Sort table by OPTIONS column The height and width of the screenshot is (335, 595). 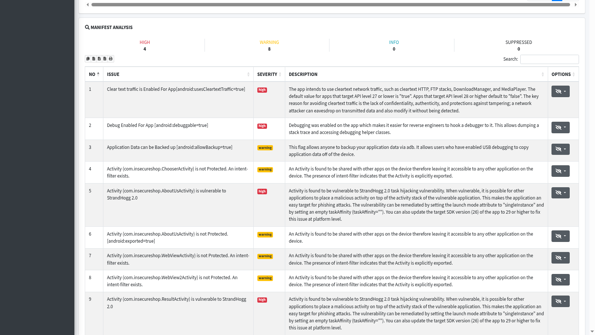point(563,74)
